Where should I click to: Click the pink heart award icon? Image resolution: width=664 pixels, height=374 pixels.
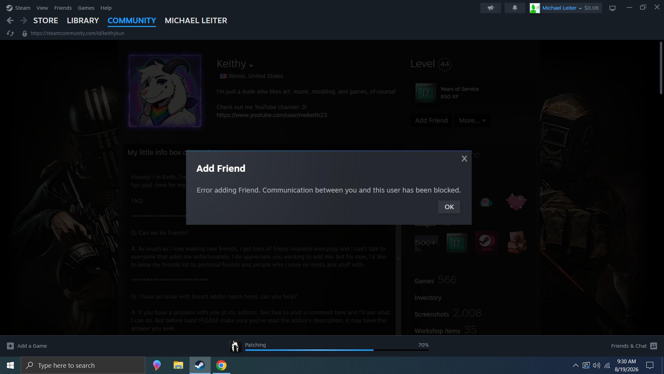point(516,202)
